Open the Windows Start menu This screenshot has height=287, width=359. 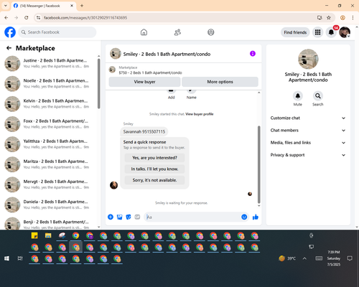(x=6, y=258)
